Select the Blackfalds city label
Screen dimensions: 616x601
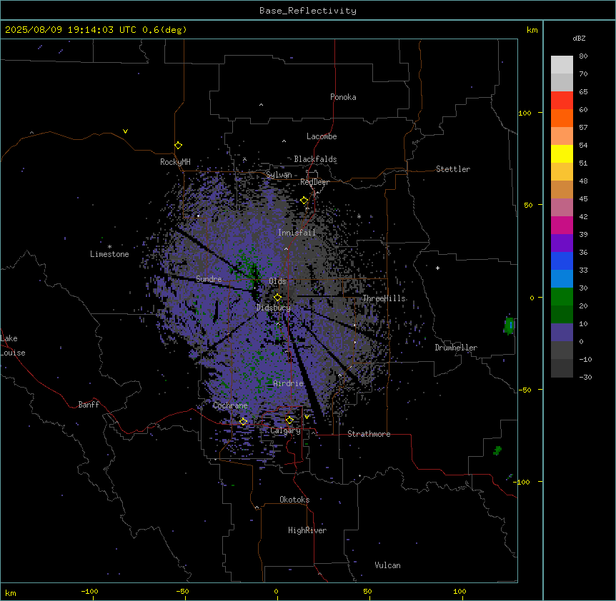tap(315, 159)
